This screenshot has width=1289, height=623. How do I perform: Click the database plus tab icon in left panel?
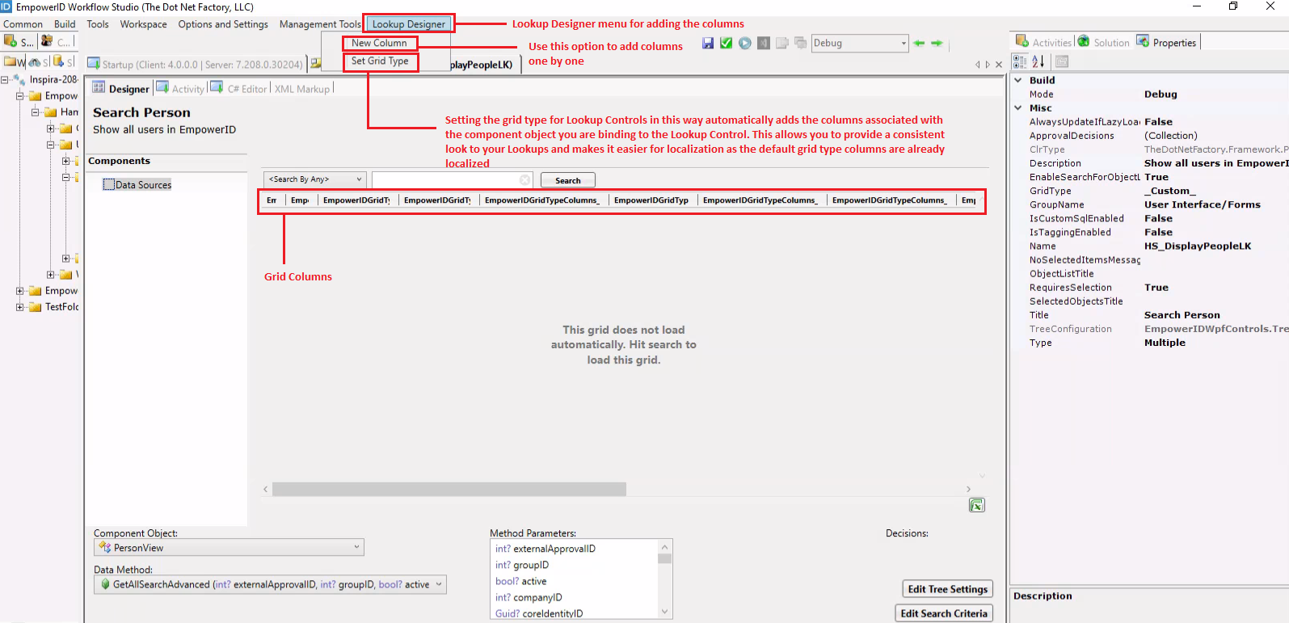[x=59, y=62]
